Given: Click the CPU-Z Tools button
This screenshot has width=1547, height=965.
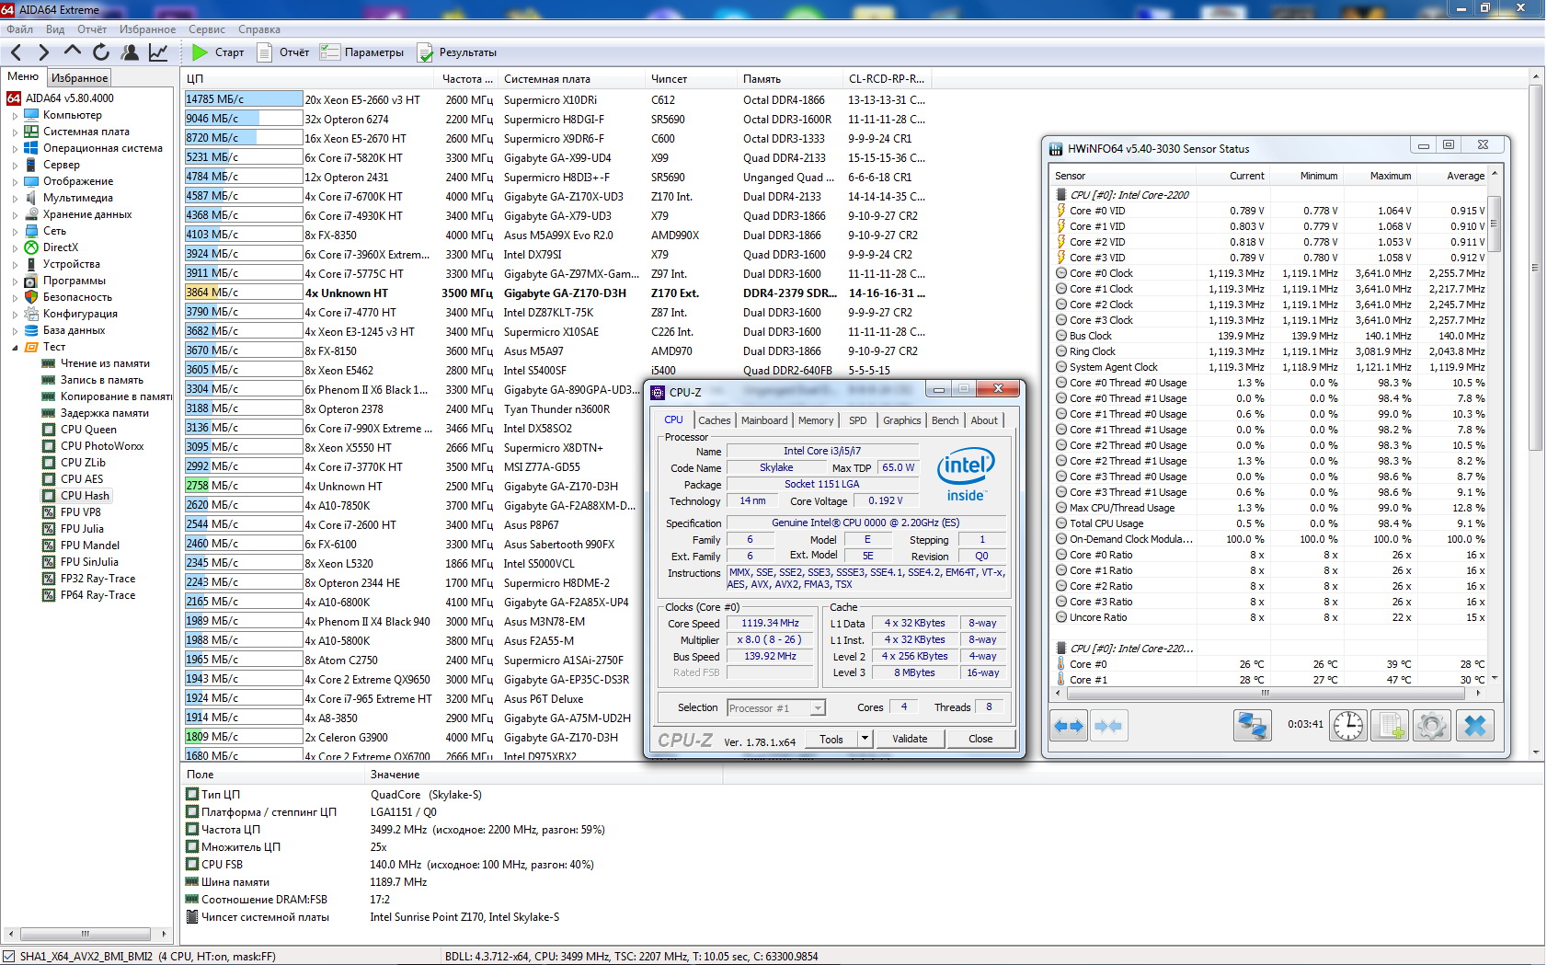Looking at the screenshot, I should 831,739.
